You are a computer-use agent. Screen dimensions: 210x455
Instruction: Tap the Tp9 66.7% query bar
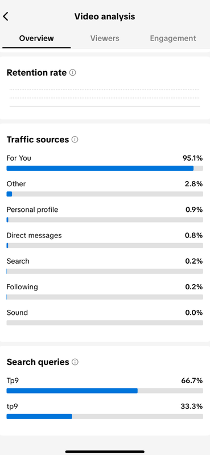(105, 391)
